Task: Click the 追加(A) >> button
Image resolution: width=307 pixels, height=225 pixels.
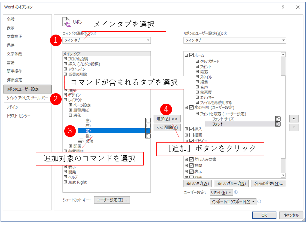Action: (167, 119)
